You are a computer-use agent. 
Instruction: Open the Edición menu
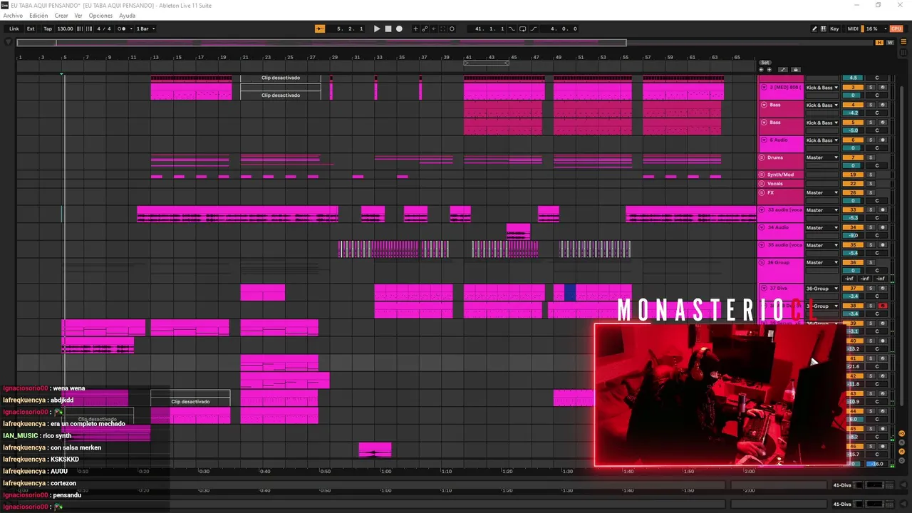pyautogui.click(x=38, y=16)
